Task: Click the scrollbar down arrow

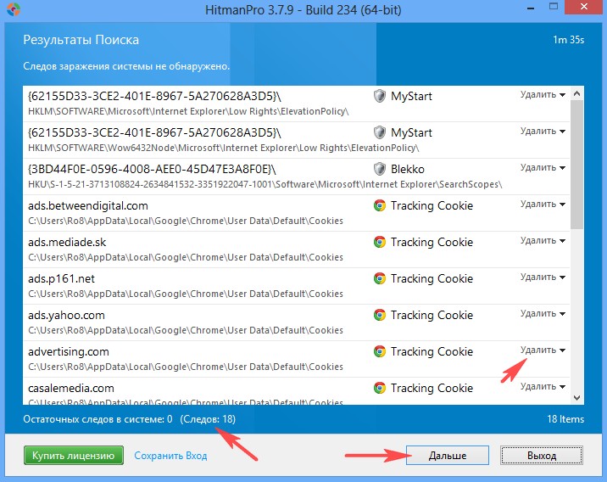Action: click(576, 398)
